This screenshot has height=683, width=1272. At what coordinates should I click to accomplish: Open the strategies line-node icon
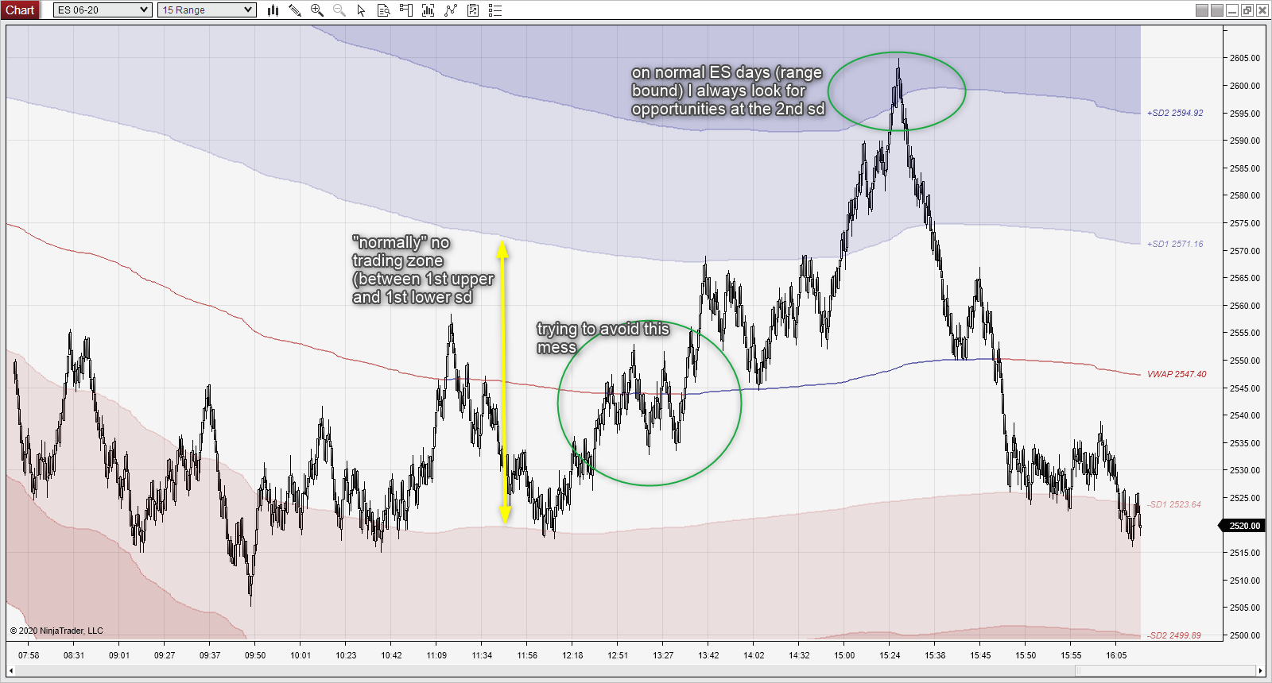pyautogui.click(x=451, y=10)
